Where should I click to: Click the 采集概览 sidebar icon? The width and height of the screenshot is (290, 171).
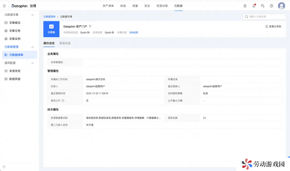click(x=6, y=23)
